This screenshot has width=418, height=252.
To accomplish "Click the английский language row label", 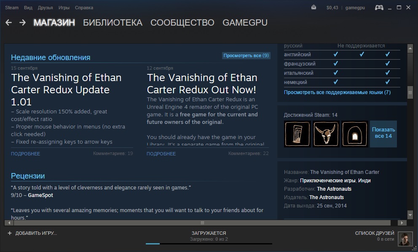I will (297, 55).
